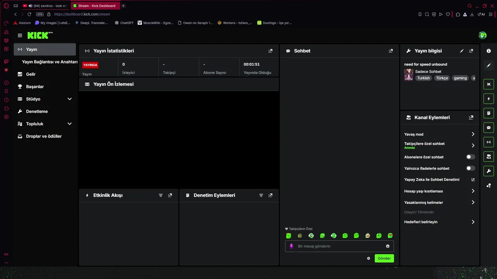Click the Türkçe tag chip
The height and width of the screenshot is (279, 497).
point(442,78)
